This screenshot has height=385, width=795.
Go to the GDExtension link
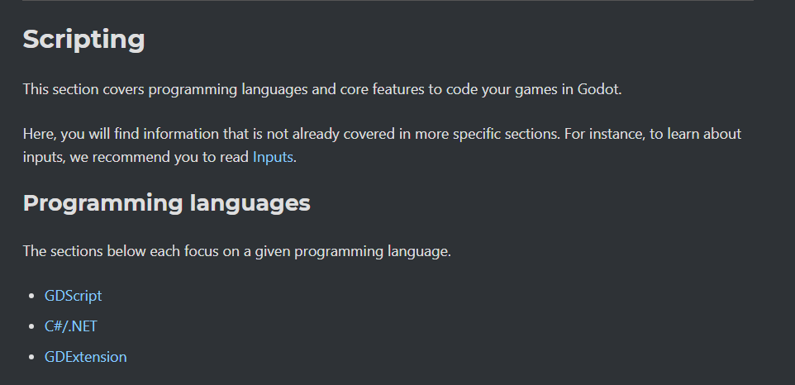coord(86,357)
